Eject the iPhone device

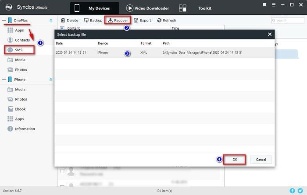51,80
